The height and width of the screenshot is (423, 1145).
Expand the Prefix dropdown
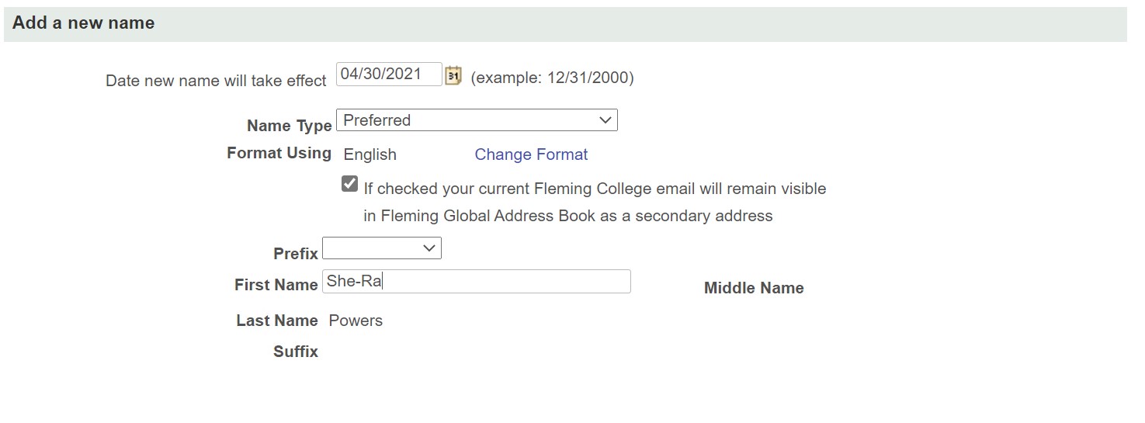[x=382, y=248]
